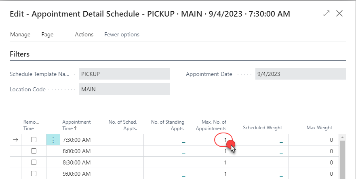Check Remove Time for 7:30:00 AM row
Image resolution: width=356 pixels, height=179 pixels.
point(34,140)
